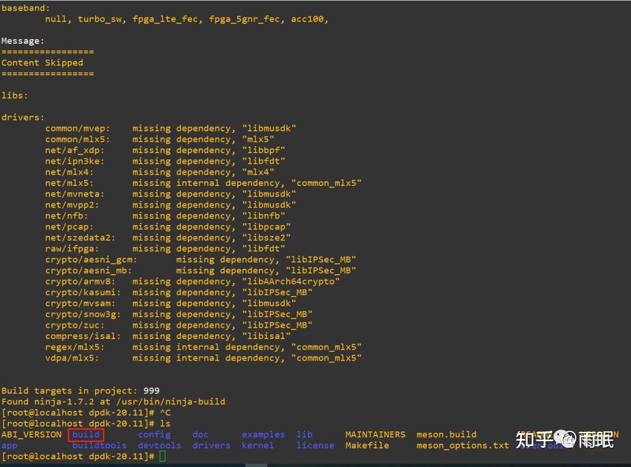This screenshot has height=467, width=631.
Task: Click the license directory entry
Action: [x=315, y=445]
